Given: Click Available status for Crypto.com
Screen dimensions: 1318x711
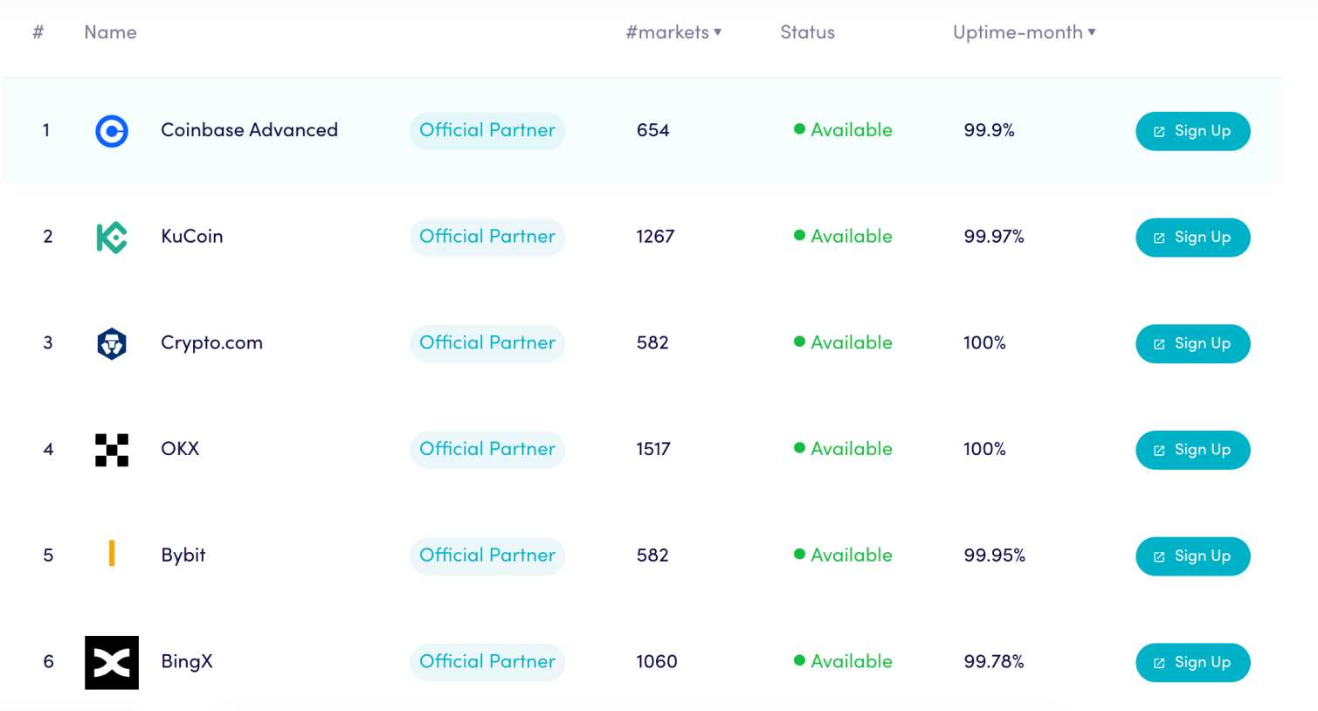Looking at the screenshot, I should [x=843, y=343].
